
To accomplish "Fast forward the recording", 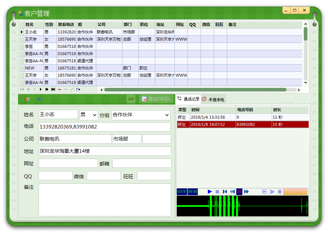I will [x=246, y=192].
